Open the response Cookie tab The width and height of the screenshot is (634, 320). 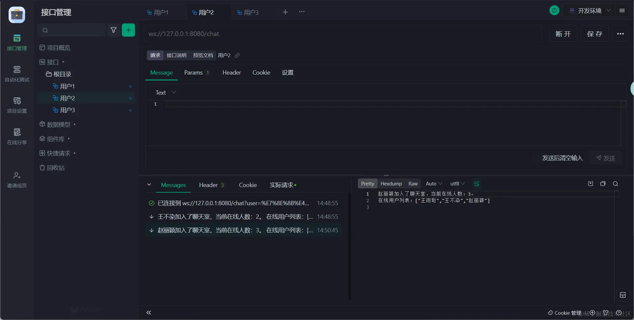pyautogui.click(x=248, y=185)
